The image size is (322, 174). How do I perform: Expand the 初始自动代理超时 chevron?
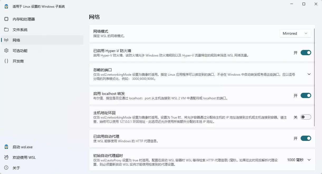click(309, 160)
